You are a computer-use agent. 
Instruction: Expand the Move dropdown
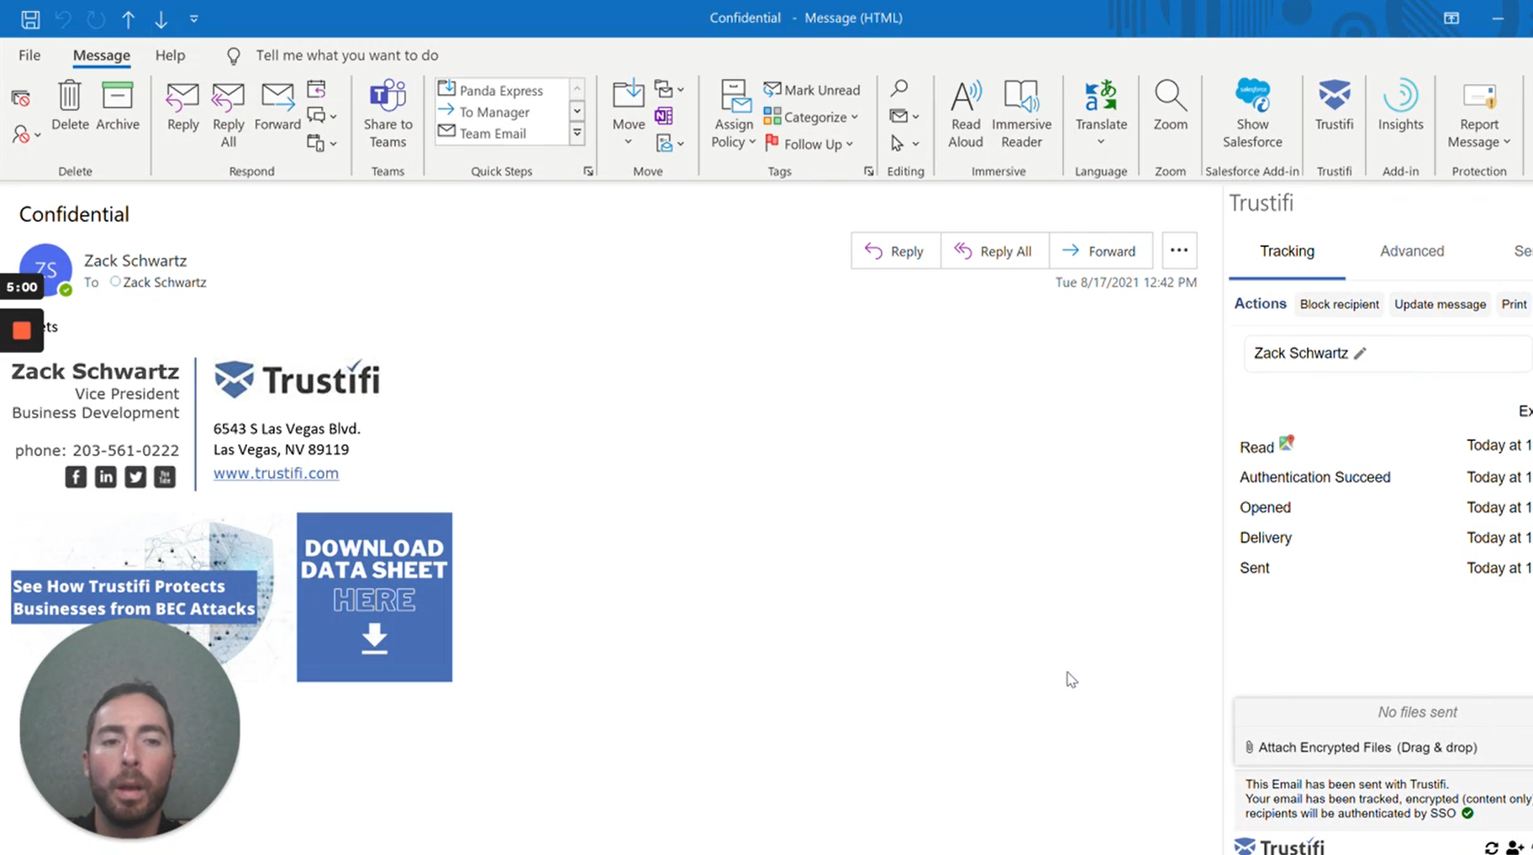(x=627, y=141)
